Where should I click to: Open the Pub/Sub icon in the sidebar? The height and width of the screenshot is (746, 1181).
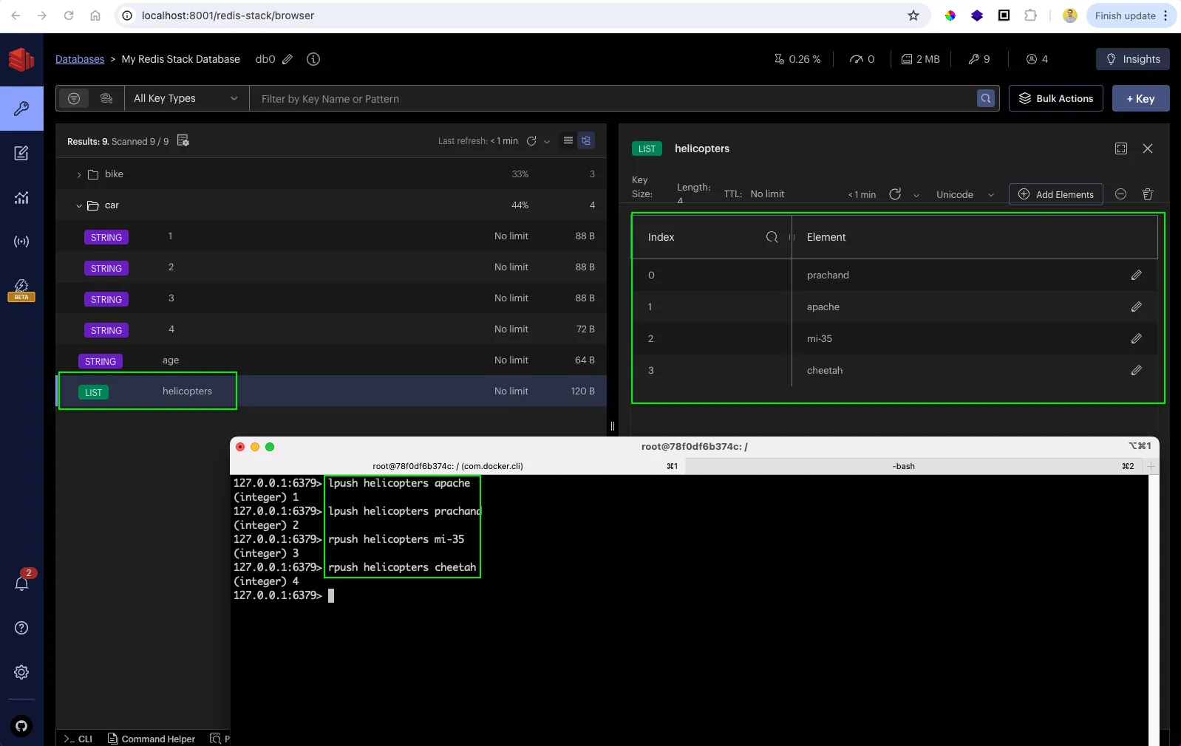click(x=21, y=242)
